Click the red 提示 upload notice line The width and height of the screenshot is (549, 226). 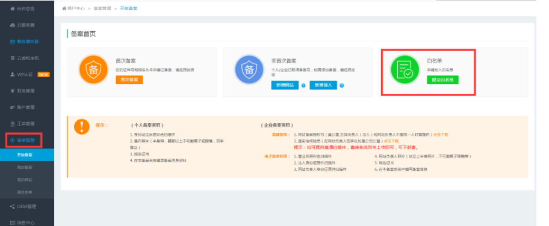pos(356,147)
